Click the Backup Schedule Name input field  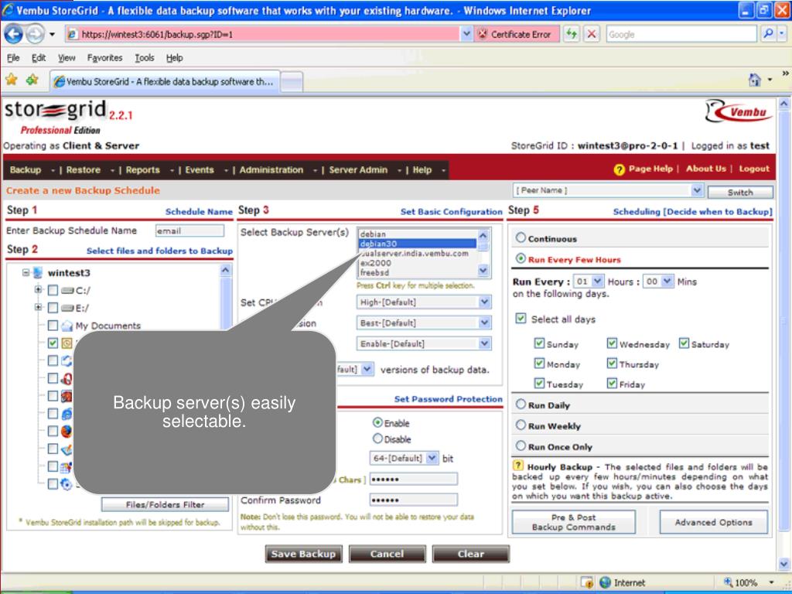click(x=190, y=230)
